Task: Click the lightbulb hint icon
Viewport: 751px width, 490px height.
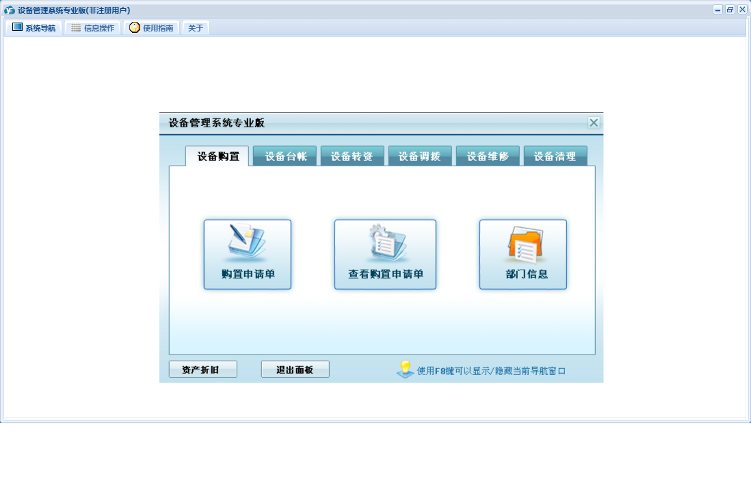Action: tap(405, 369)
